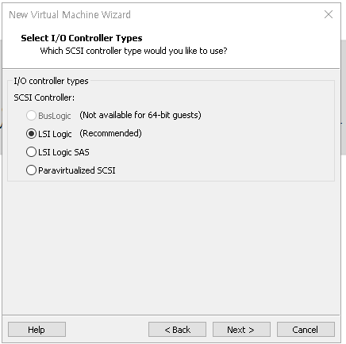This screenshot has width=346, height=344.
Task: Open the Help button
Action: 37,330
